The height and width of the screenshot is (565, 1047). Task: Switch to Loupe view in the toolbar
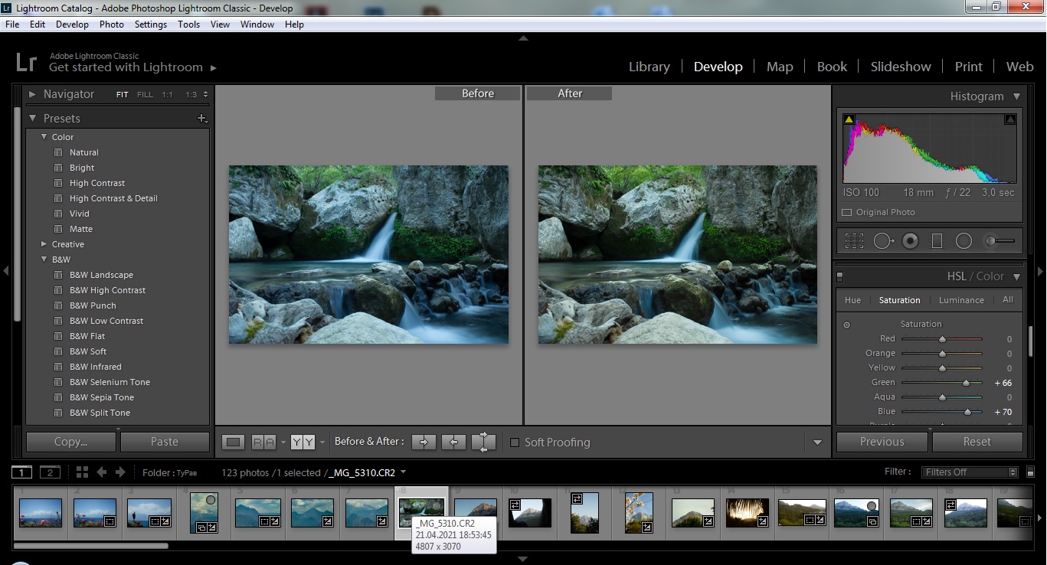point(234,442)
